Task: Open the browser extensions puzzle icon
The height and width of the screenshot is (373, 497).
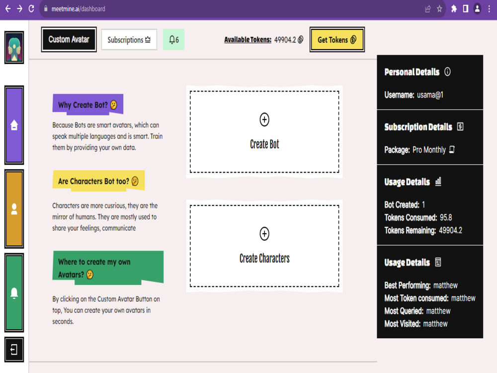Action: click(454, 9)
